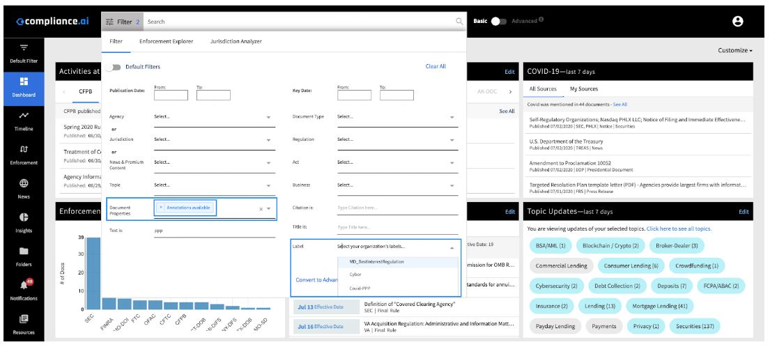Expand the Document Type dropdown
The image size is (770, 347).
pyautogui.click(x=452, y=118)
